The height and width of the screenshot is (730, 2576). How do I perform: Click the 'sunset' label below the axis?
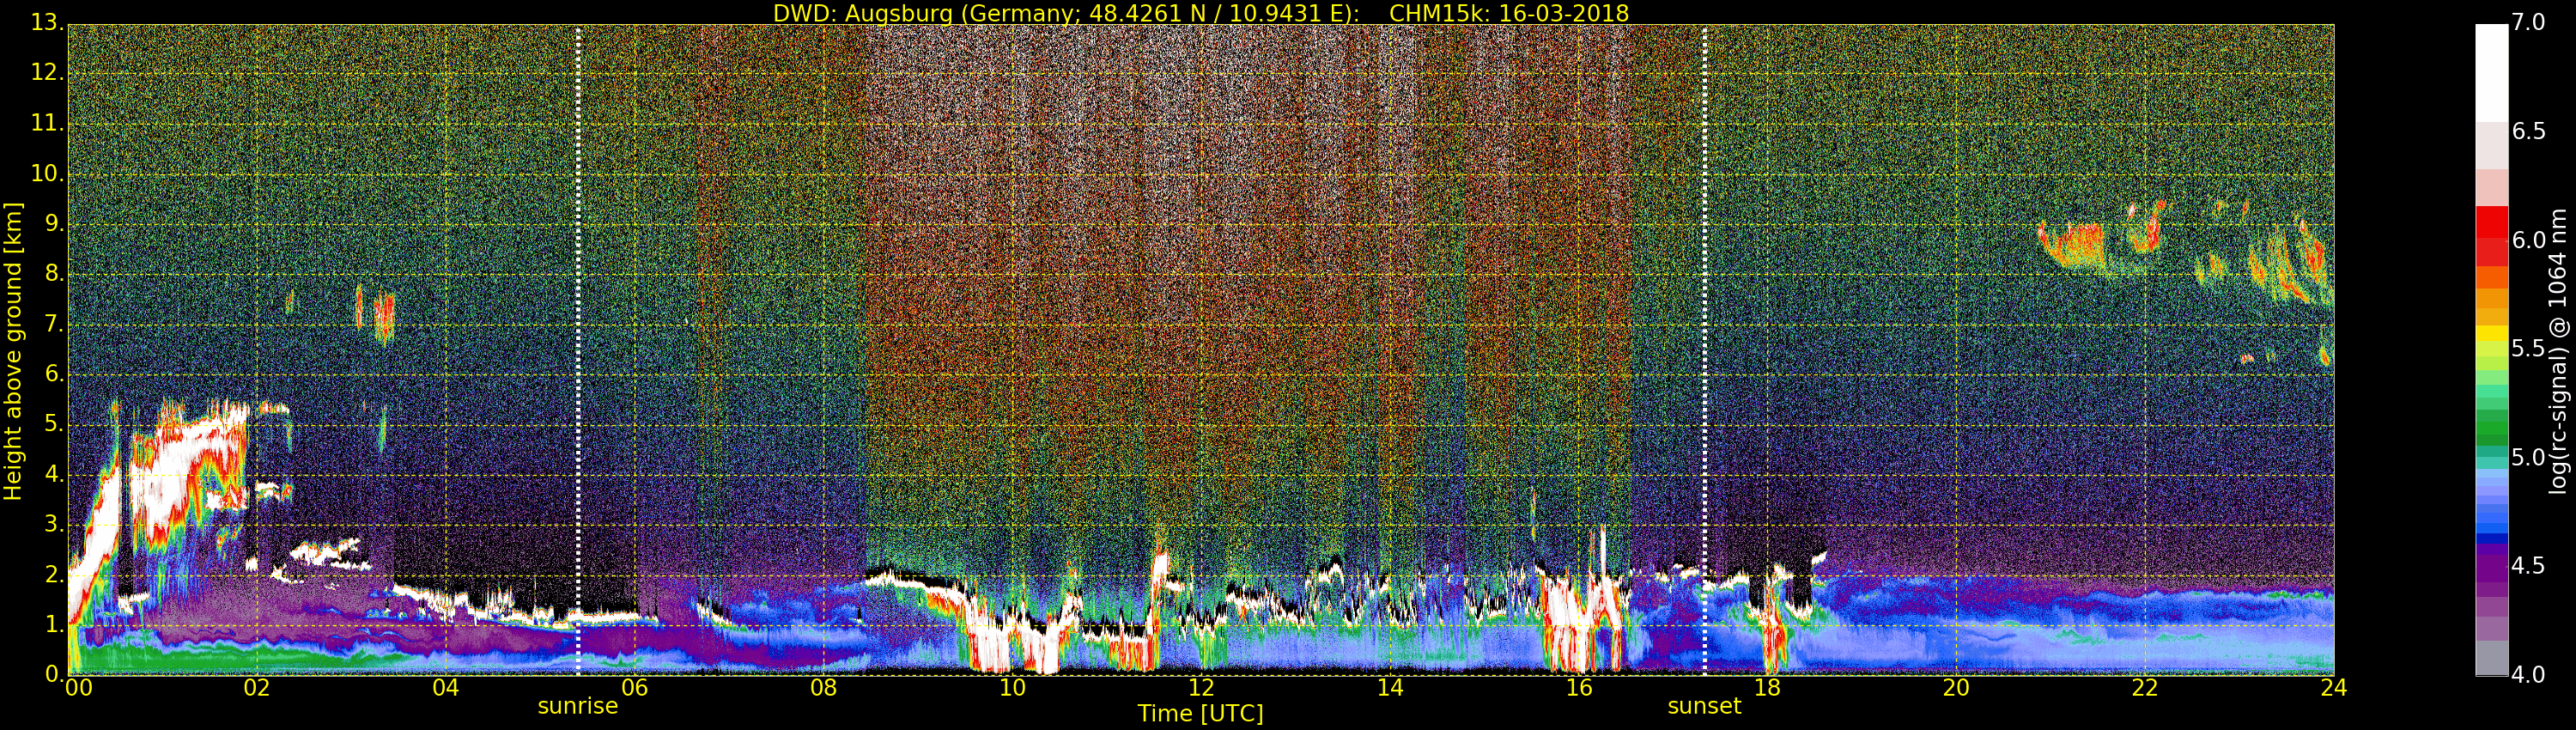coord(1704,706)
